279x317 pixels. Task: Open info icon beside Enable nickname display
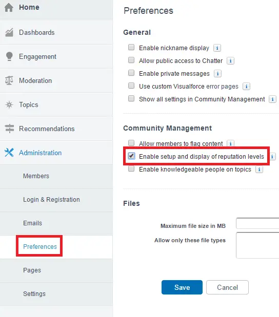(217, 48)
